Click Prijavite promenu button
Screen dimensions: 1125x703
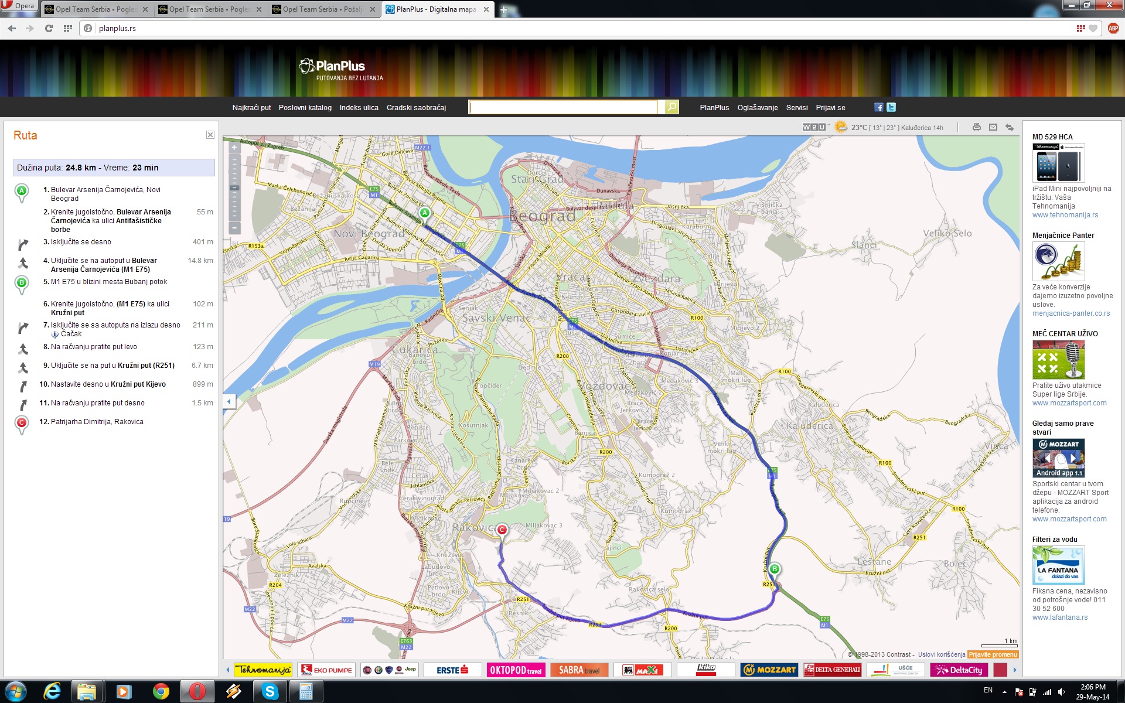[993, 654]
